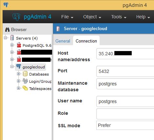
Task: Select the Servers (4) tree item
Action: (27, 38)
